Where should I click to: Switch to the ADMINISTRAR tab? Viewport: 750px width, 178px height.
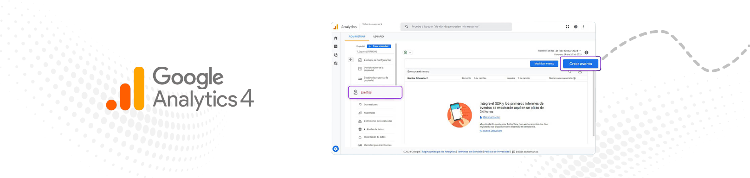[357, 37]
